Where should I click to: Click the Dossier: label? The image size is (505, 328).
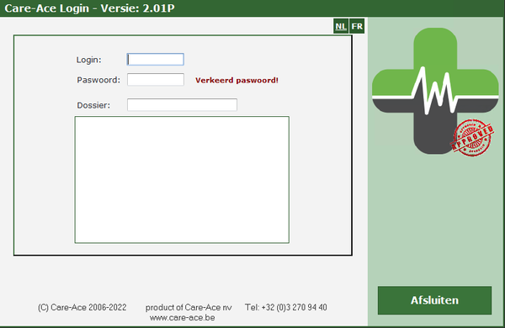point(93,105)
